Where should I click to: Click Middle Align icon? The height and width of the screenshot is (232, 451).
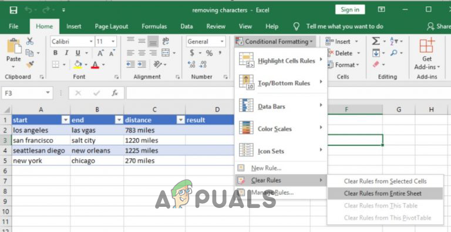tap(142, 41)
